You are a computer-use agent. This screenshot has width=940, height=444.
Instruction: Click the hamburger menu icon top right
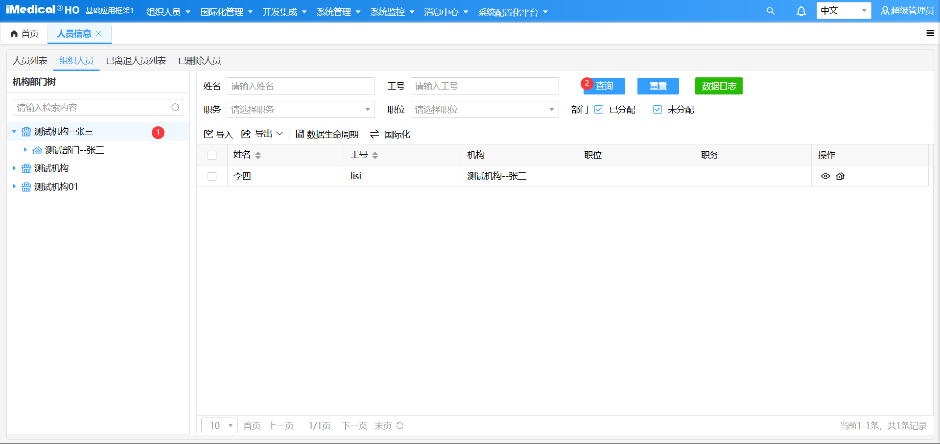[x=930, y=33]
